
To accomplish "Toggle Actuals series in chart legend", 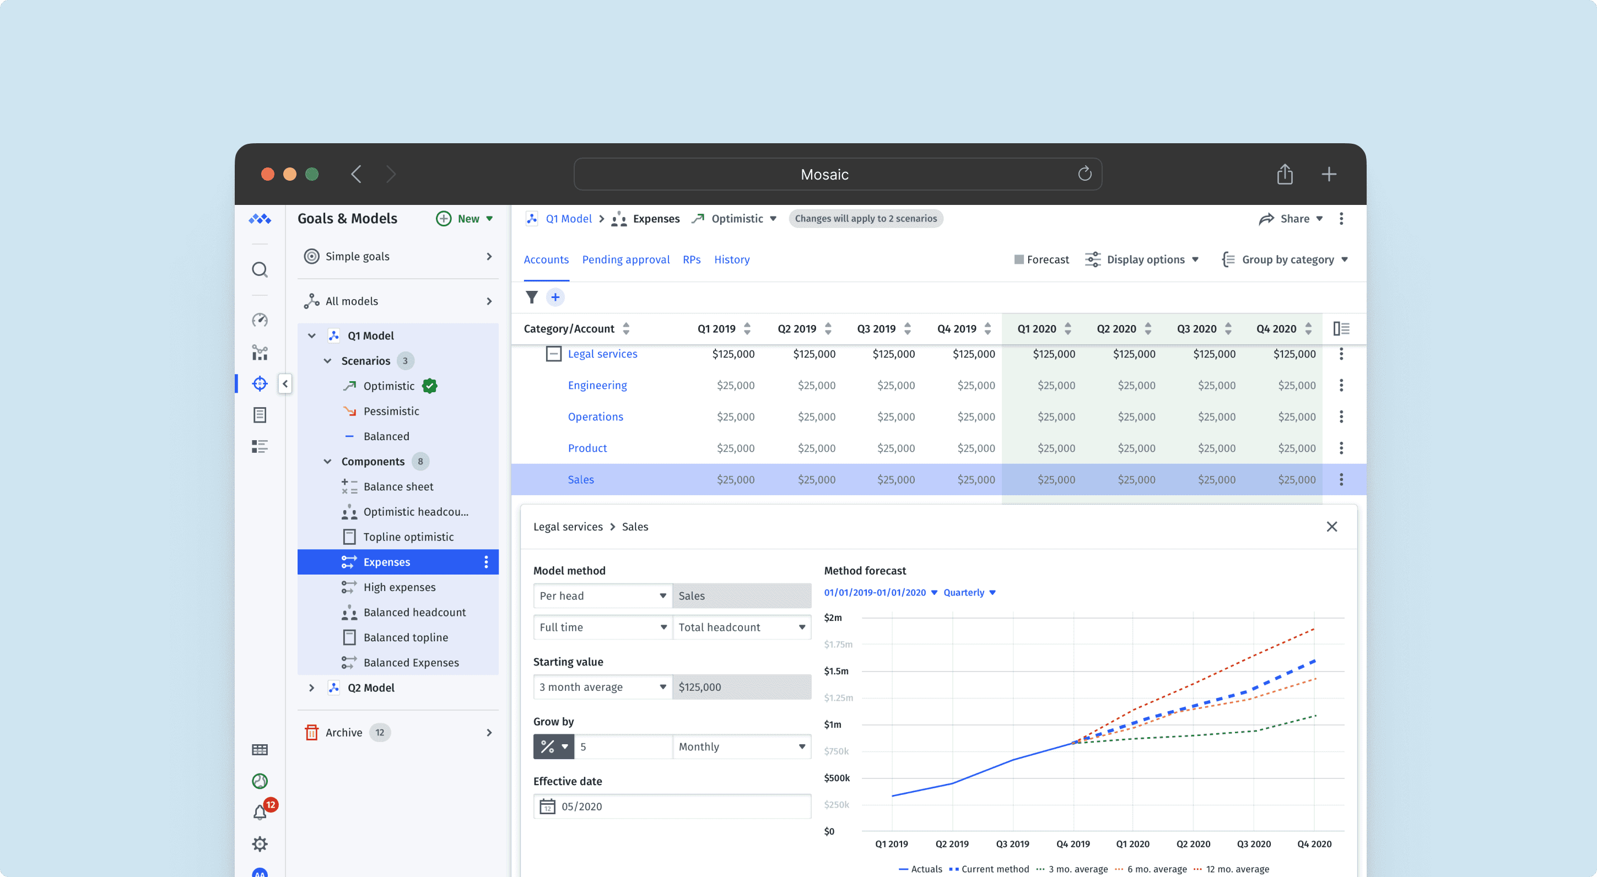I will point(920,869).
